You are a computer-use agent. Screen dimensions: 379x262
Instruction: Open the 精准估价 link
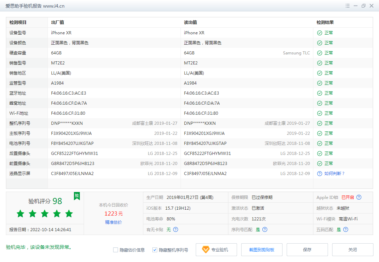[x=113, y=222]
